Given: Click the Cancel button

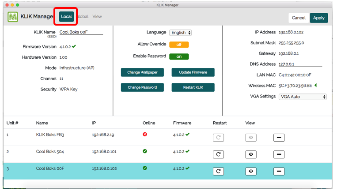Looking at the screenshot, I should tap(299, 18).
